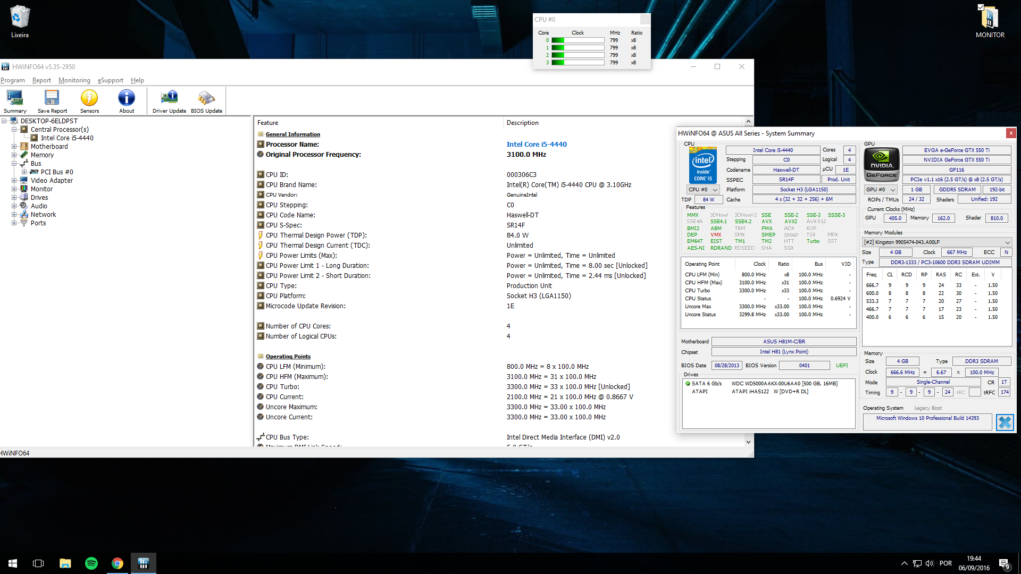
Task: Open the Windows Start menu
Action: (x=13, y=563)
